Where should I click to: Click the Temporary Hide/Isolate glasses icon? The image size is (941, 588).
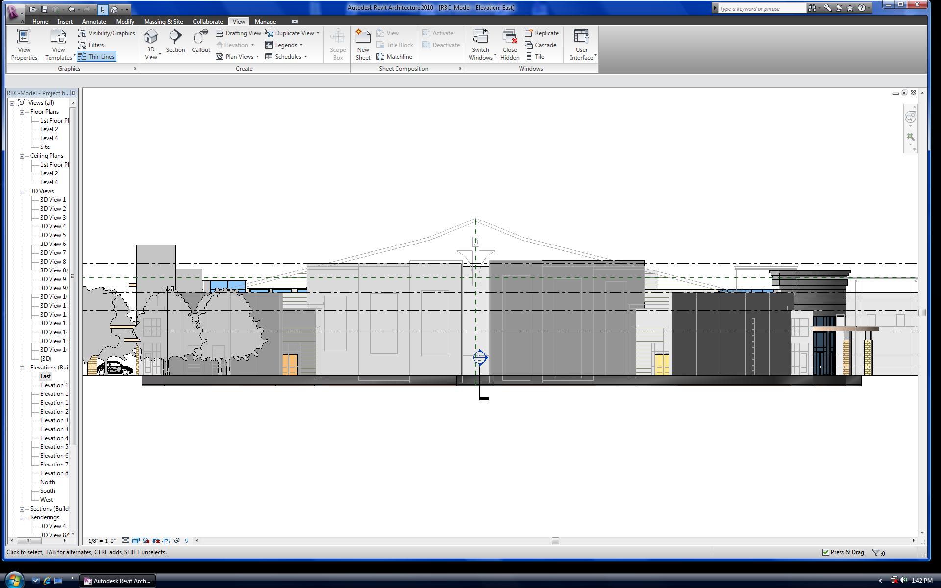(176, 540)
